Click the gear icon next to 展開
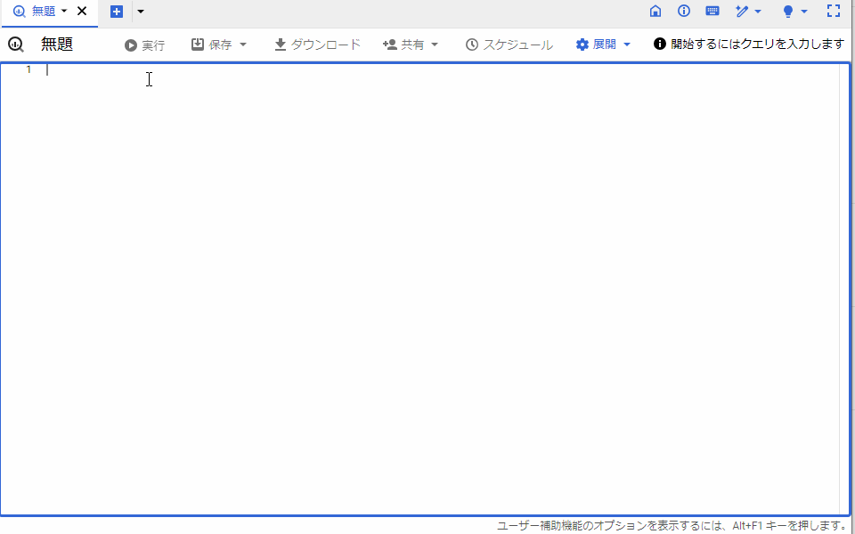The image size is (855, 534). tap(582, 44)
